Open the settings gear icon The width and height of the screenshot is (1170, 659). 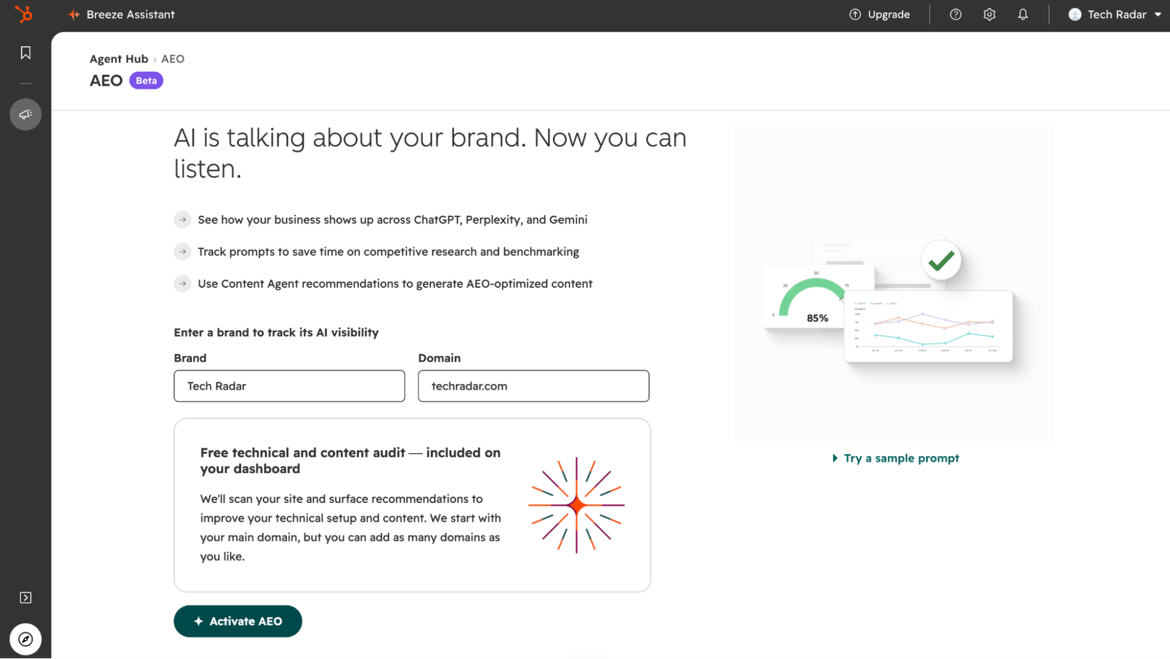989,15
